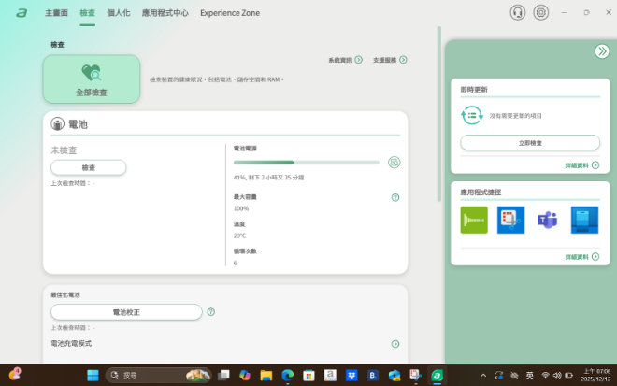
Task: Open the Microsoft Teams shortcut
Action: (x=547, y=220)
